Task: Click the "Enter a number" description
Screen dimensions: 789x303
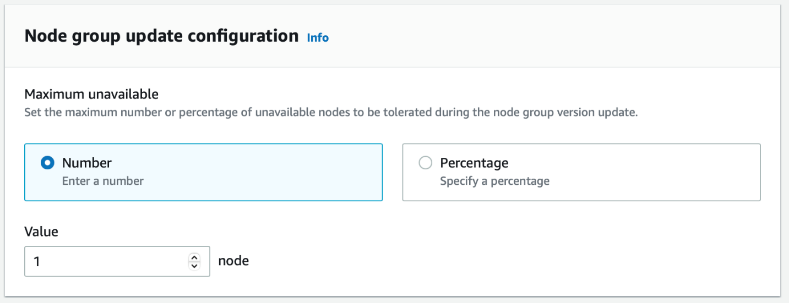Action: point(103,181)
